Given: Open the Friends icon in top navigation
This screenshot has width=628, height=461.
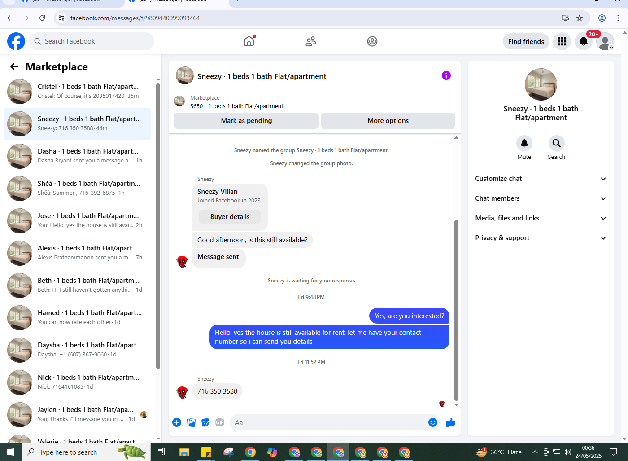Looking at the screenshot, I should click(311, 41).
